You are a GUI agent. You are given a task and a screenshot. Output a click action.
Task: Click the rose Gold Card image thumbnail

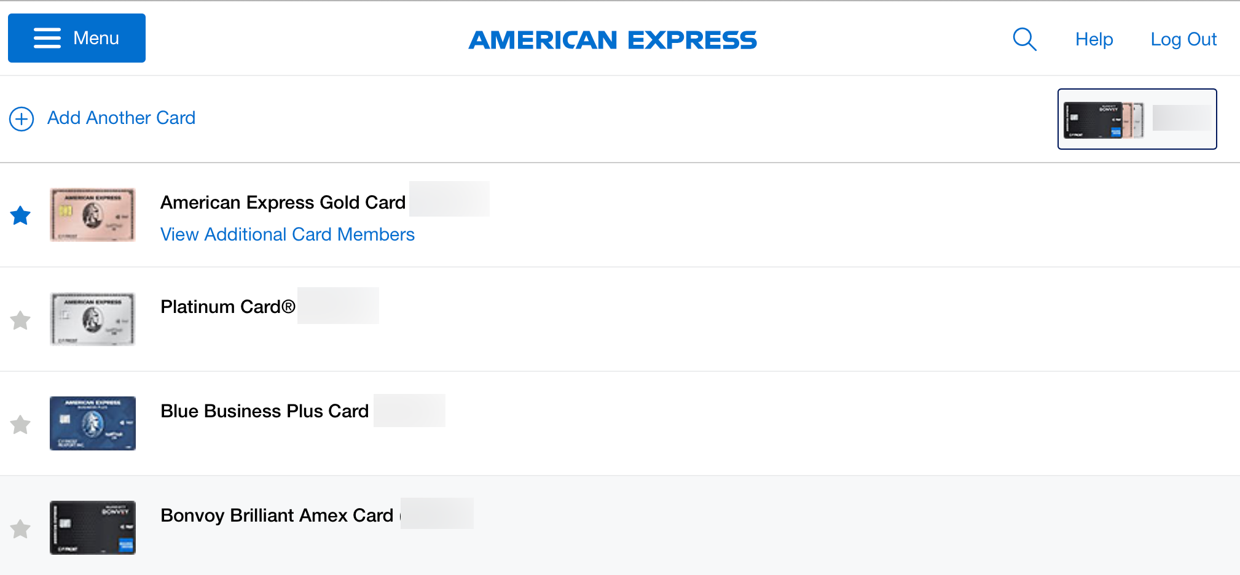(92, 215)
